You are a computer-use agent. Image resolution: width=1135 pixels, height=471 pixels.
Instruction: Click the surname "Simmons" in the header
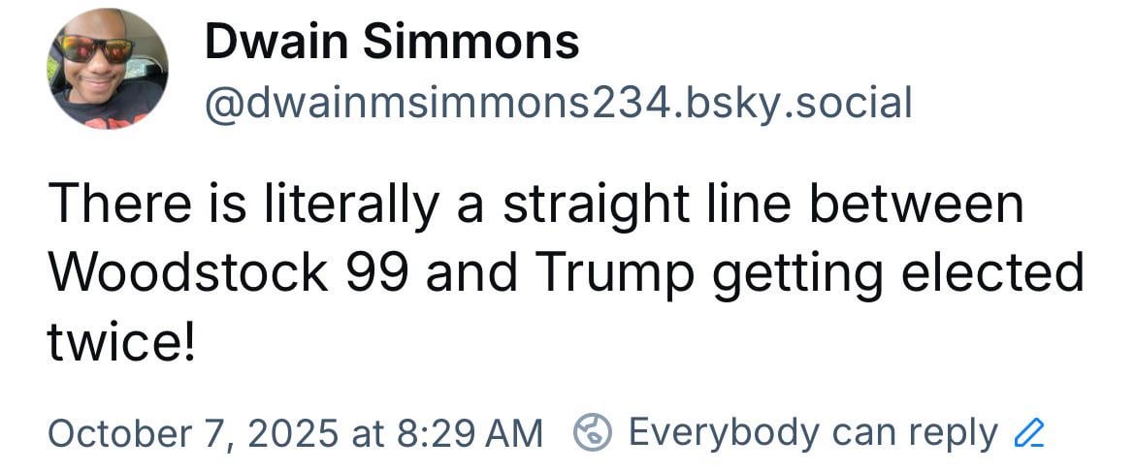tap(468, 43)
